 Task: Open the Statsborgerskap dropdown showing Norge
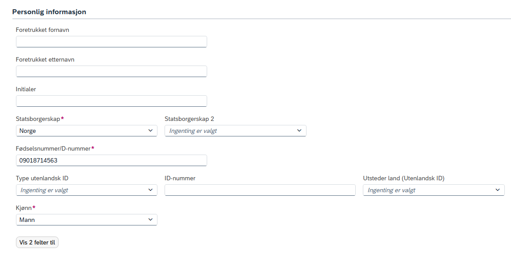(86, 131)
